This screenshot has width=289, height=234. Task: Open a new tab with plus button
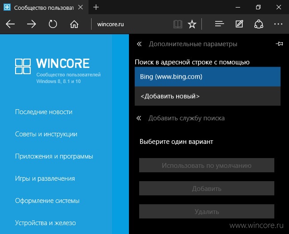point(96,7)
